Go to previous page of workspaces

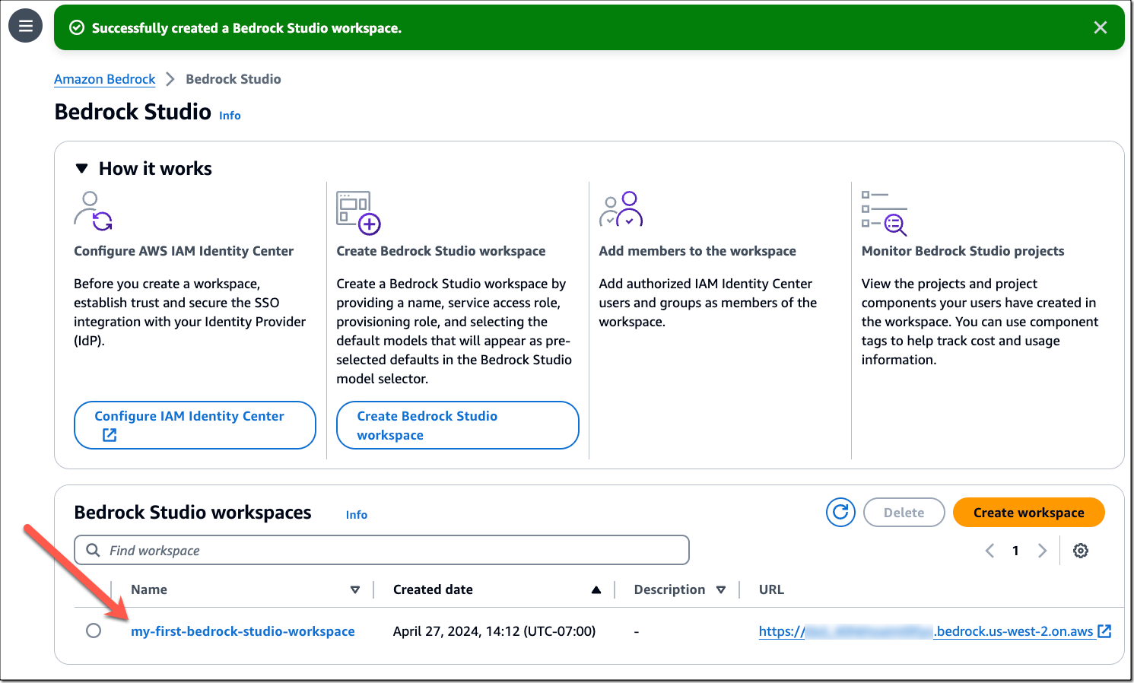coord(989,551)
